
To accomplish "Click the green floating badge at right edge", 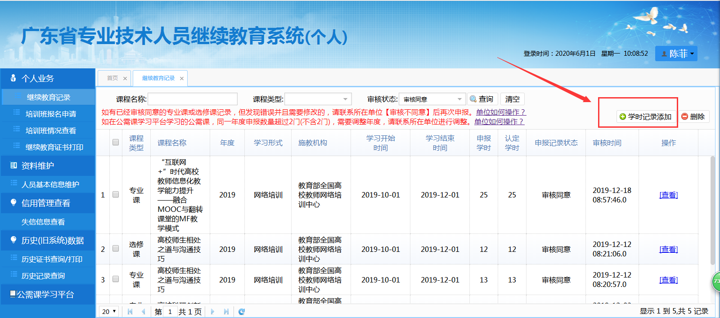I will click(x=716, y=281).
